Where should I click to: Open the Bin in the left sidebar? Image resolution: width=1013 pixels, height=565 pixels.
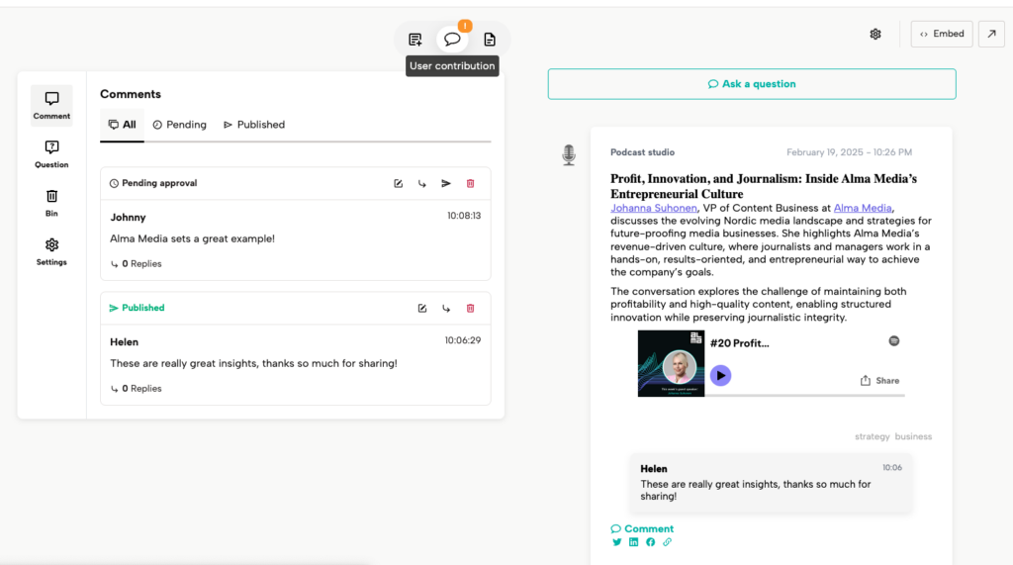point(51,203)
